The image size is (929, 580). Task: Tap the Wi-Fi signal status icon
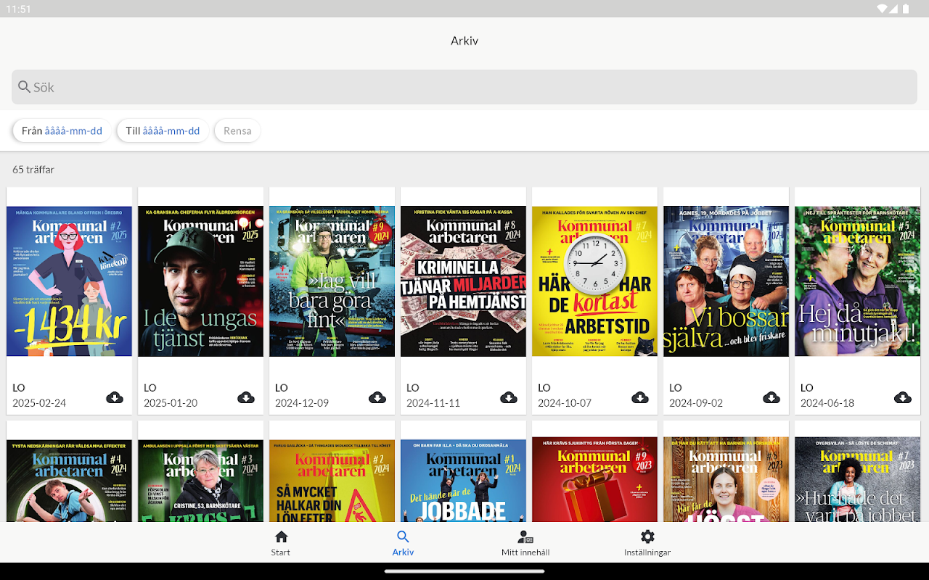click(x=883, y=9)
